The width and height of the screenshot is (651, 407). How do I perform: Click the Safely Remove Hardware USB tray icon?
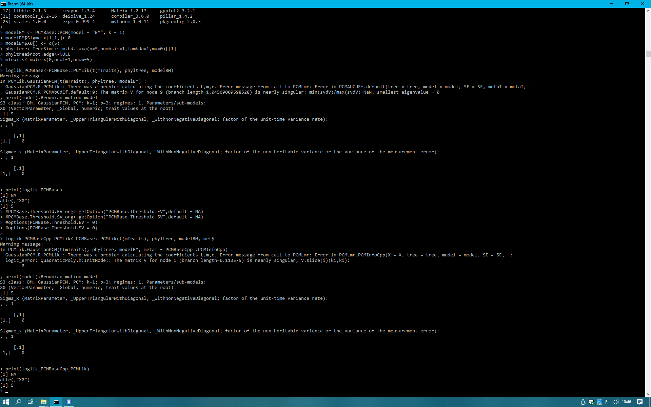583,402
